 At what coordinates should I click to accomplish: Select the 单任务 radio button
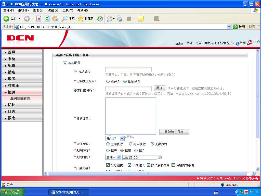(x=108, y=81)
